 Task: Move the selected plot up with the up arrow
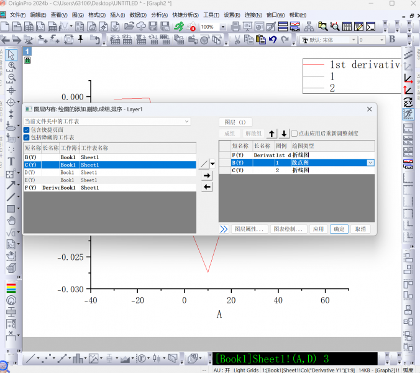coord(272,134)
